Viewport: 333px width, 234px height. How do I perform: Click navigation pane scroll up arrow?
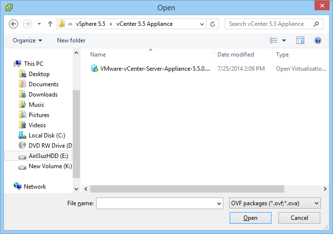coord(76,53)
